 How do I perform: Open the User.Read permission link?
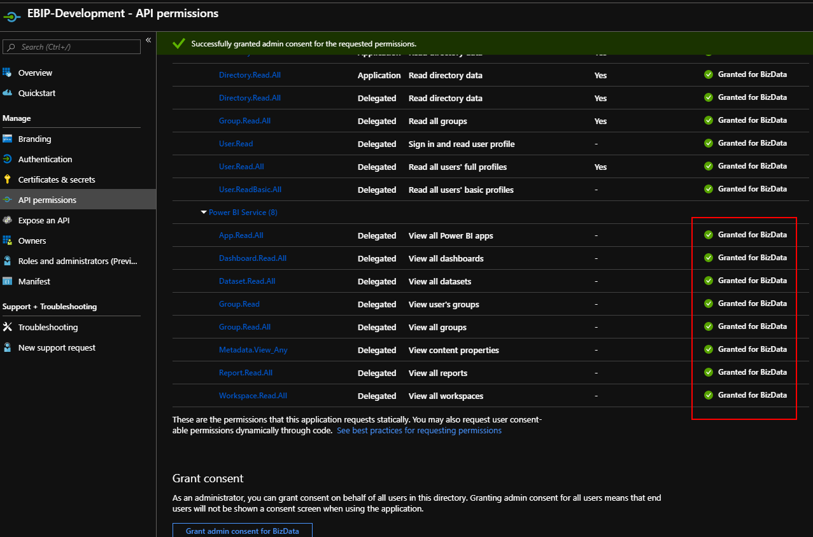236,144
